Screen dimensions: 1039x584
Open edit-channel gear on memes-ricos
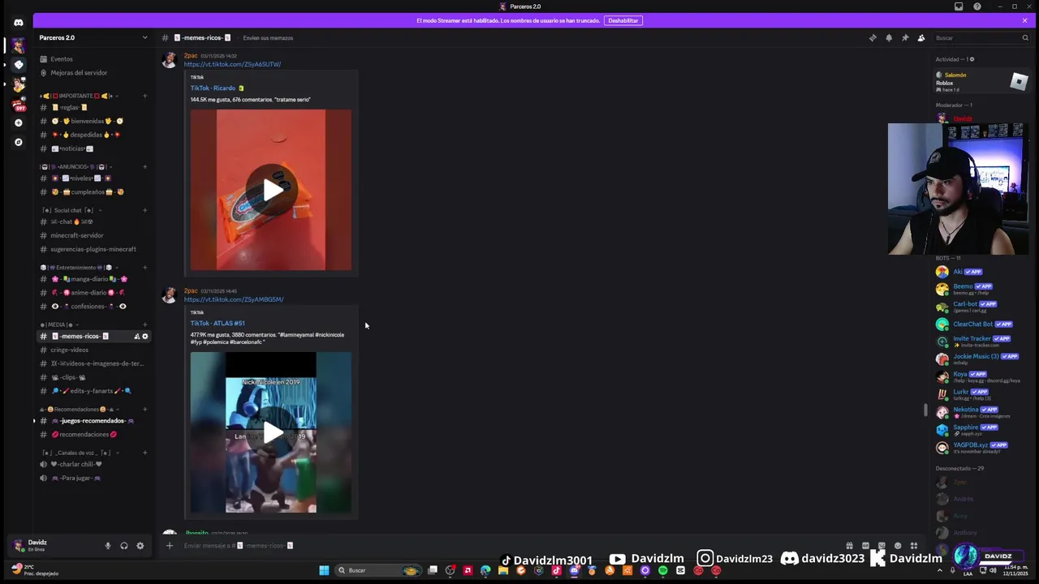[x=145, y=337]
